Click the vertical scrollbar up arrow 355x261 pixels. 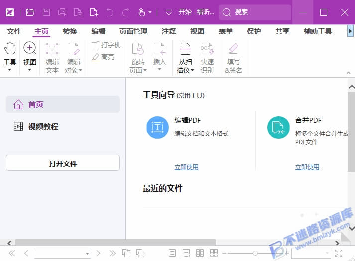point(352,87)
